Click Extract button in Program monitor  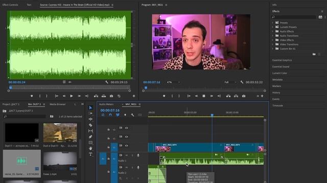pos(236,96)
